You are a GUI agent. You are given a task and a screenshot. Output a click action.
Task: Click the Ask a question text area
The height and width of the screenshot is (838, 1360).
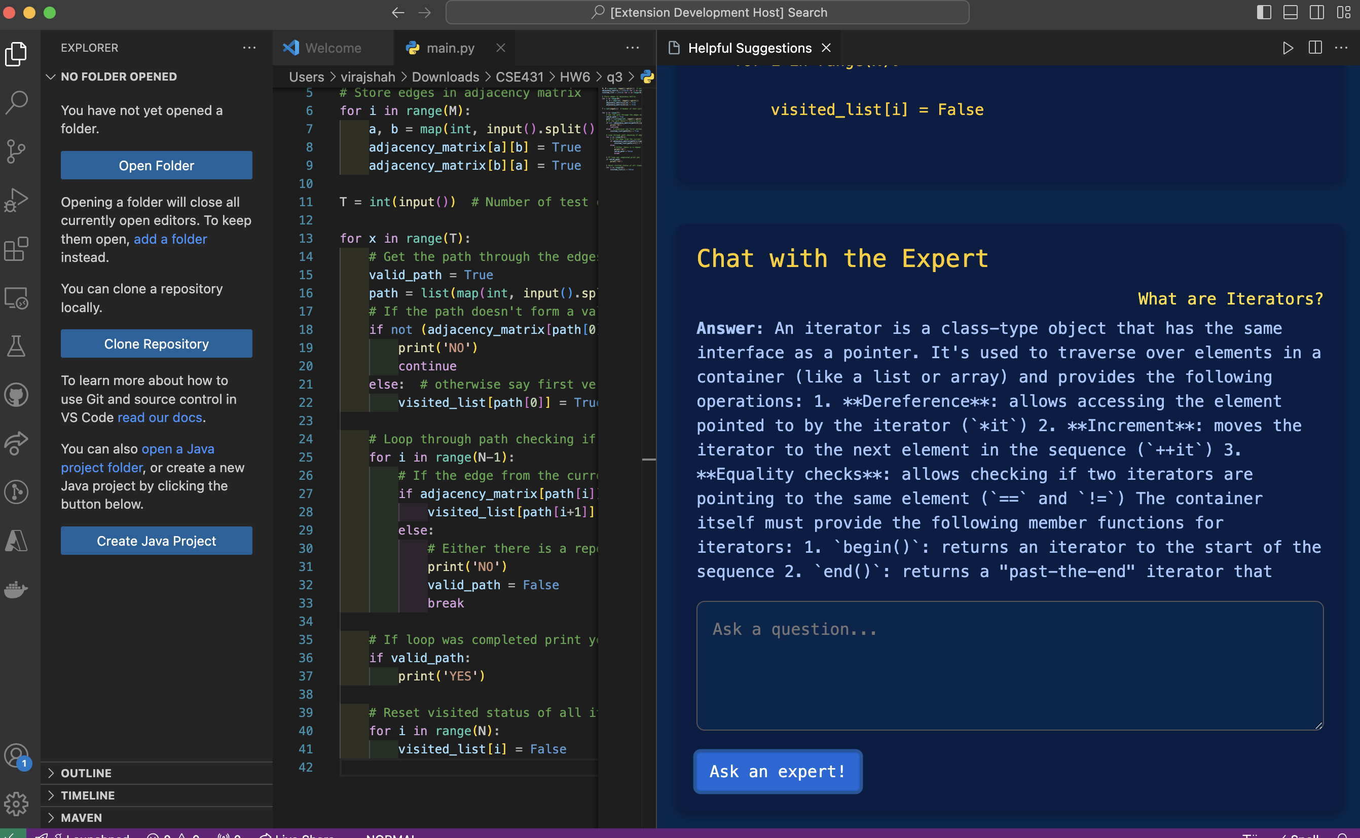click(x=1009, y=665)
